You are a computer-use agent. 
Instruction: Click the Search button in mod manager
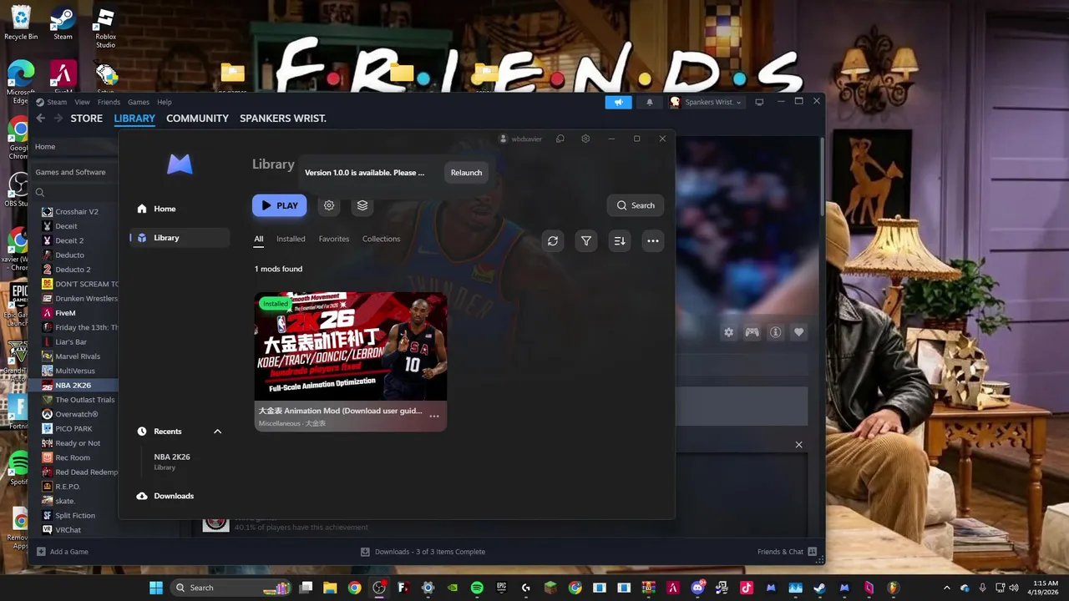point(636,205)
